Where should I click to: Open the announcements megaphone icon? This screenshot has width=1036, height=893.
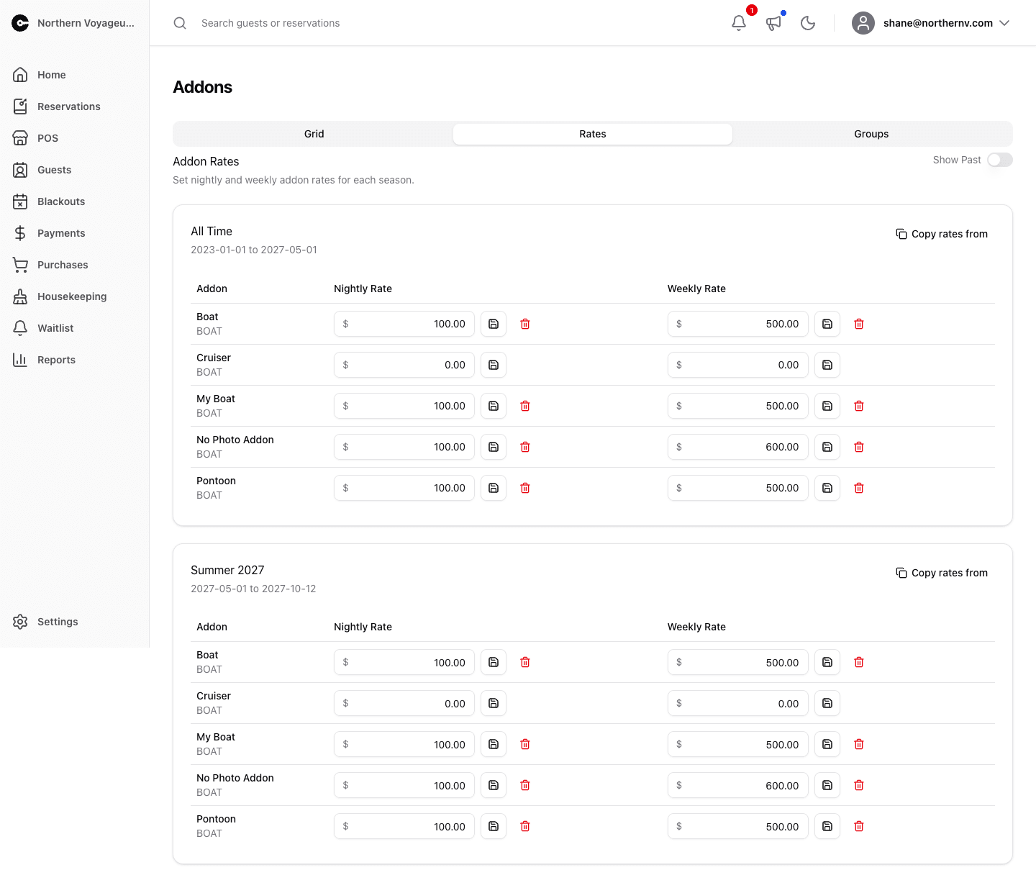click(x=773, y=23)
